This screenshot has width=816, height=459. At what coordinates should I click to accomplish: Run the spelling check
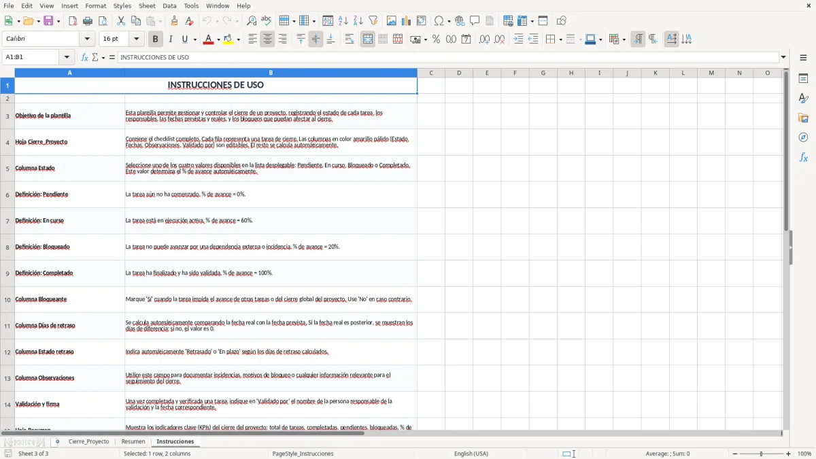(x=267, y=21)
